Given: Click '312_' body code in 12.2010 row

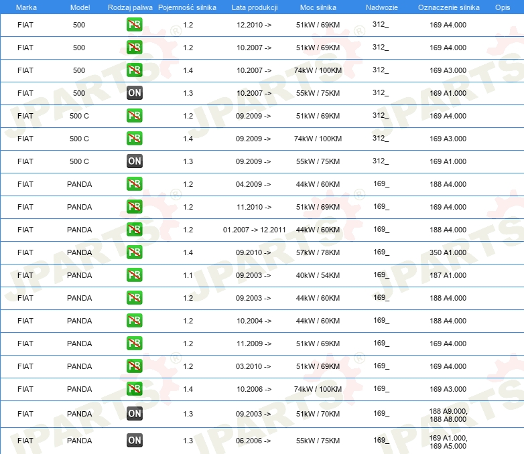Looking at the screenshot, I should coord(381,24).
